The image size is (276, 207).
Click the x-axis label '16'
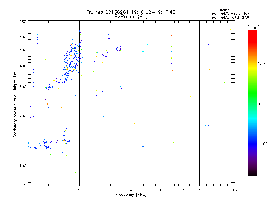[x=235, y=190]
